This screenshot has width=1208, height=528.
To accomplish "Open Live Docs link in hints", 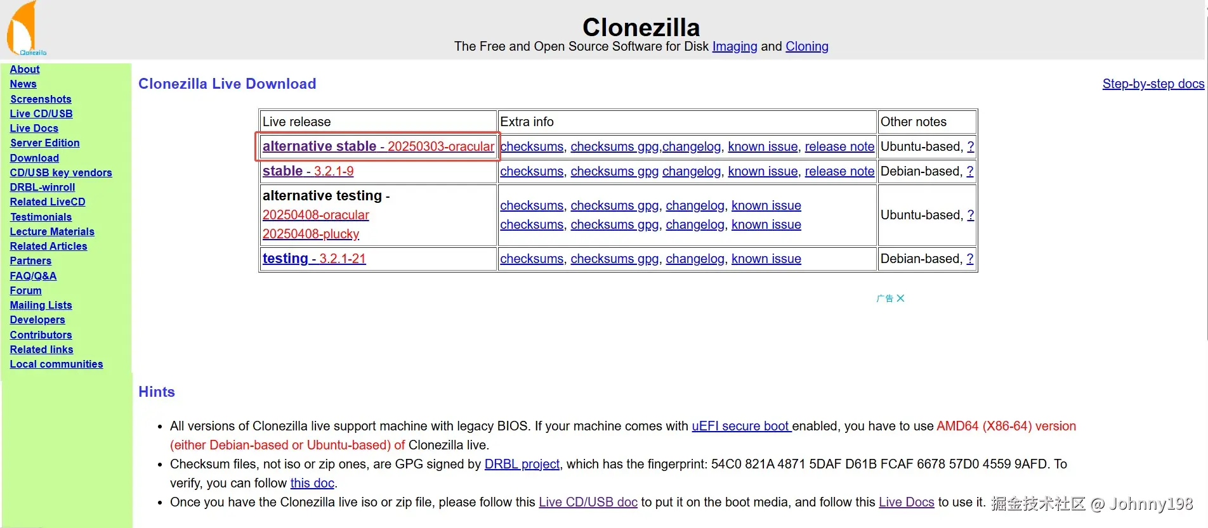I will click(x=907, y=502).
